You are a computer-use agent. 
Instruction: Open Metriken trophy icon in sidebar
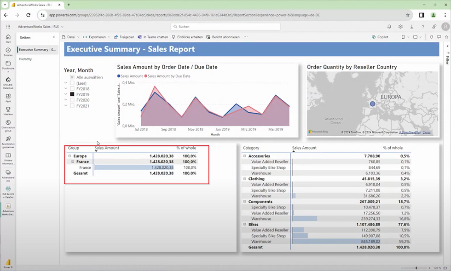(8, 111)
